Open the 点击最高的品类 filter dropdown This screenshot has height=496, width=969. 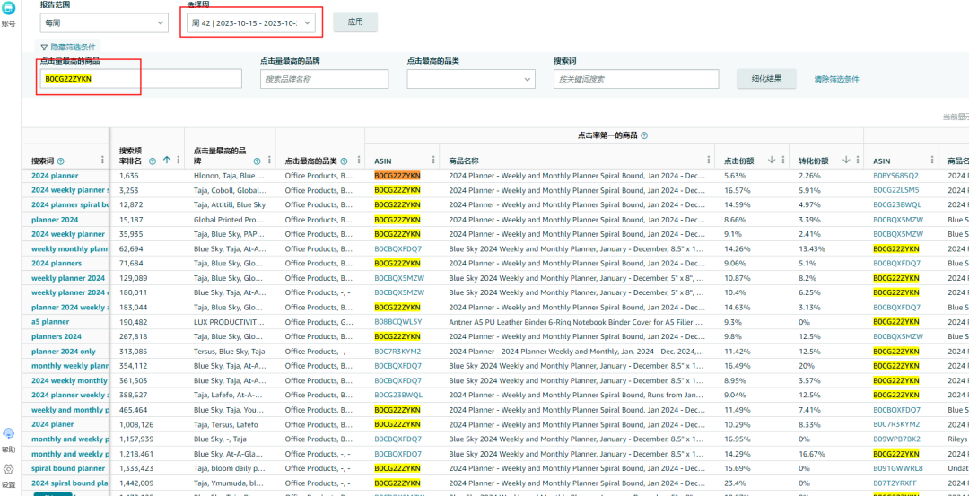[x=471, y=79]
